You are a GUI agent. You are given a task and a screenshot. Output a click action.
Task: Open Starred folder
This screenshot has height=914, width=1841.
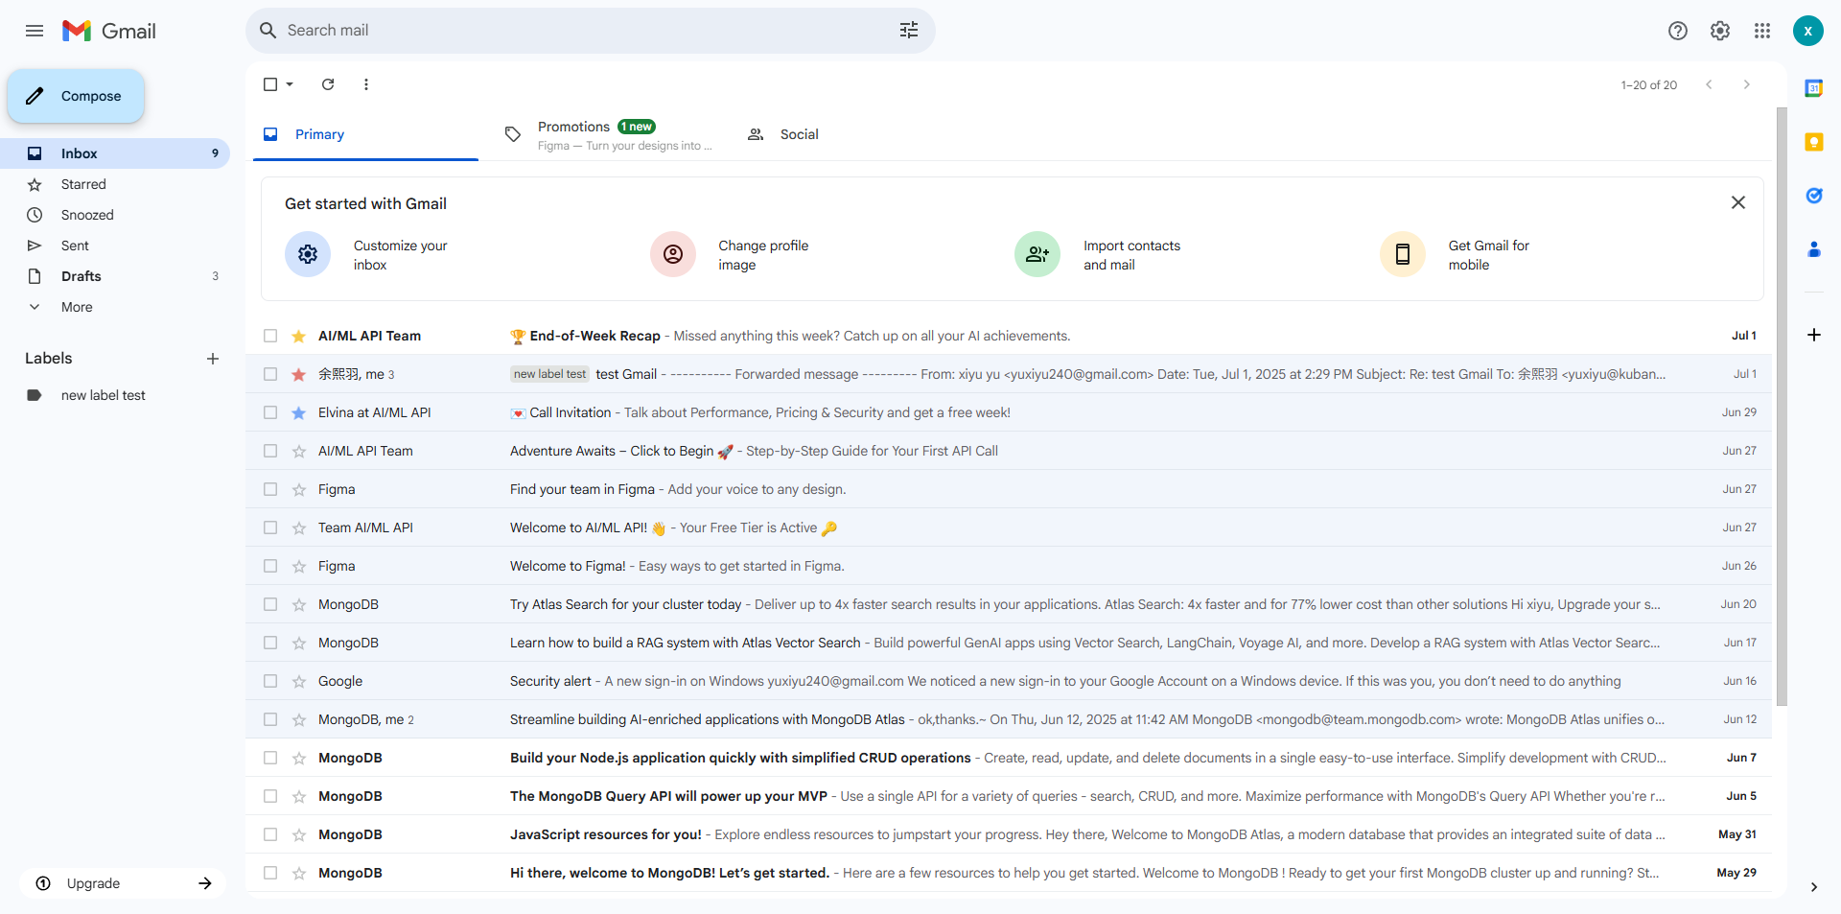pyautogui.click(x=115, y=184)
